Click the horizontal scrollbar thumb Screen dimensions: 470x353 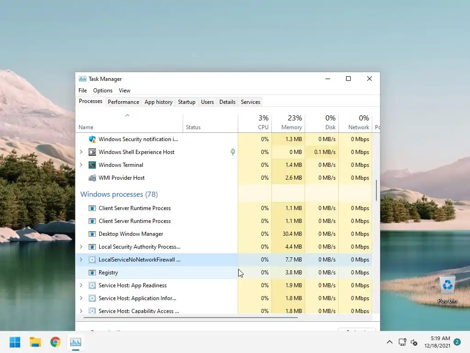click(x=190, y=317)
